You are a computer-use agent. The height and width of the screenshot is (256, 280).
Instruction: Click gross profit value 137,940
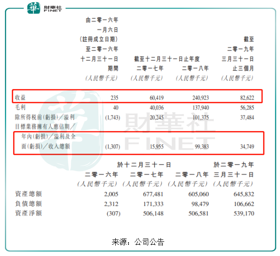[x=201, y=107]
